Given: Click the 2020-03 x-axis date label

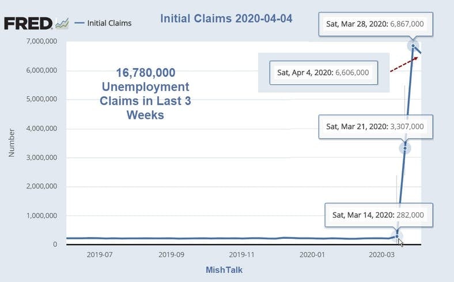Looking at the screenshot, I should tap(382, 254).
